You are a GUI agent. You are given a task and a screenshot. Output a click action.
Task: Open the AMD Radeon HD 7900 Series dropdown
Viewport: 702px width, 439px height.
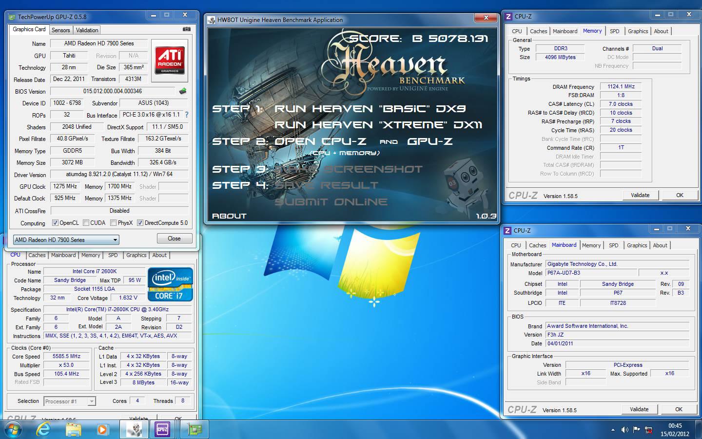click(x=66, y=239)
